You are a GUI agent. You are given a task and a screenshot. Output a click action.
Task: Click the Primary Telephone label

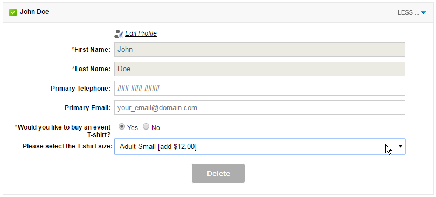(81, 89)
